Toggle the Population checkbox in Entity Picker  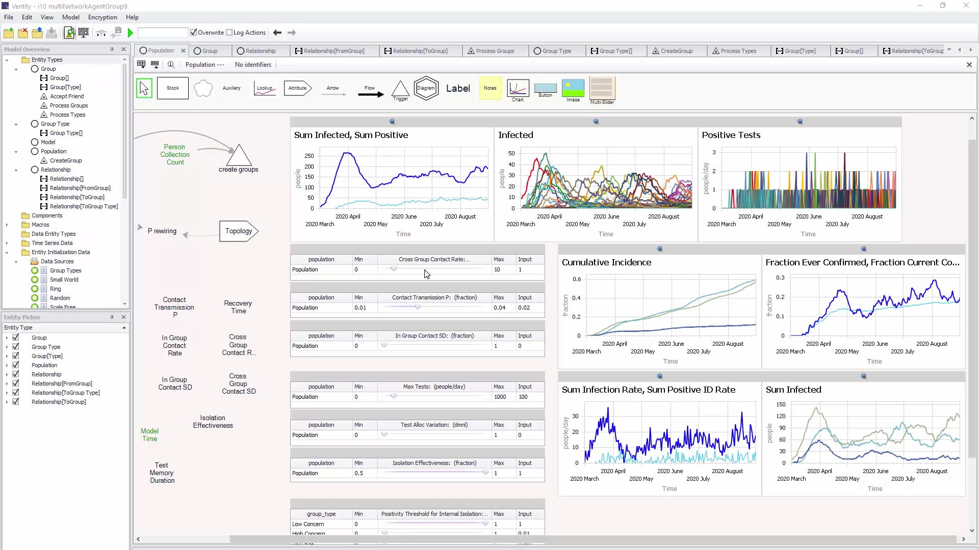16,365
